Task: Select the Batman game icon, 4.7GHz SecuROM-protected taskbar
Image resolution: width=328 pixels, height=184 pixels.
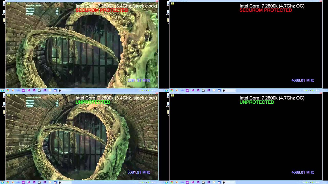Action: tap(224, 90)
